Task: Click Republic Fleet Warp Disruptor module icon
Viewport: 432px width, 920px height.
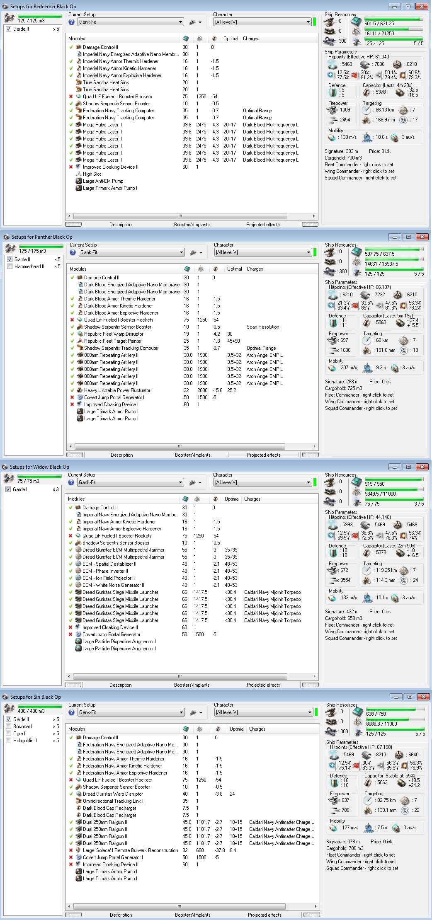Action: 80,334
